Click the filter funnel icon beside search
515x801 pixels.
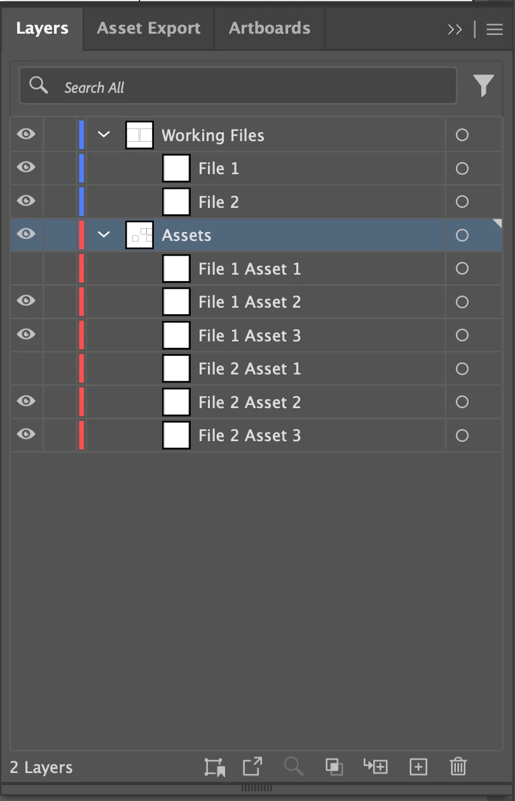pyautogui.click(x=483, y=85)
